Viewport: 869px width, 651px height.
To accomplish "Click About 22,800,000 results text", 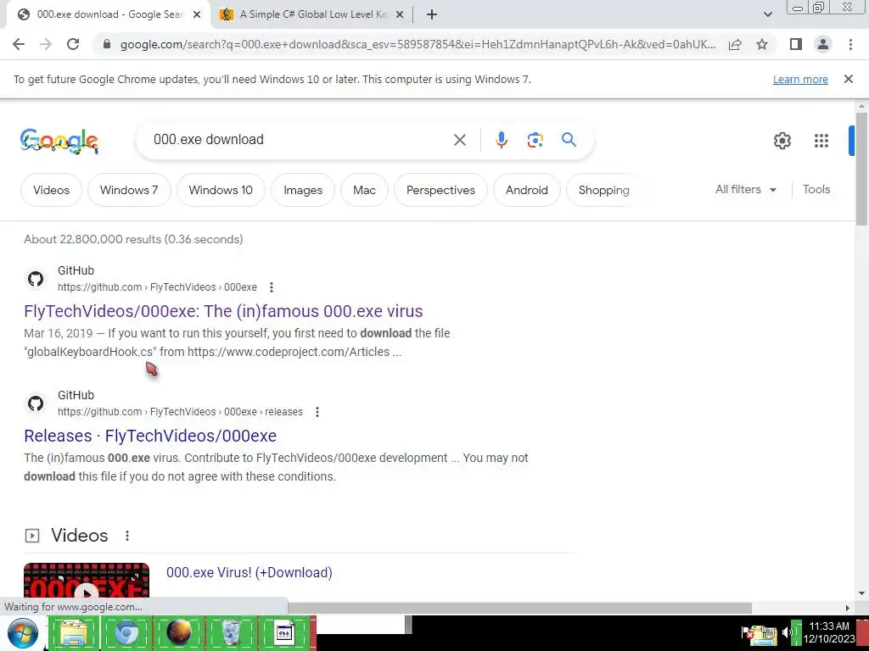I will pos(133,239).
